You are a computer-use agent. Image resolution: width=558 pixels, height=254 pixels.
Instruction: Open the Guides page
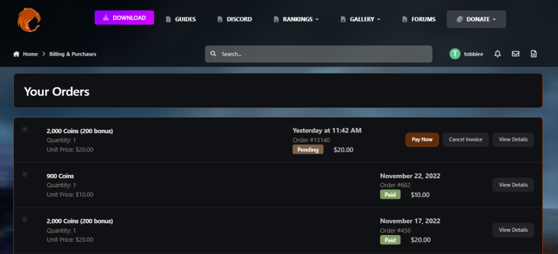pyautogui.click(x=181, y=19)
